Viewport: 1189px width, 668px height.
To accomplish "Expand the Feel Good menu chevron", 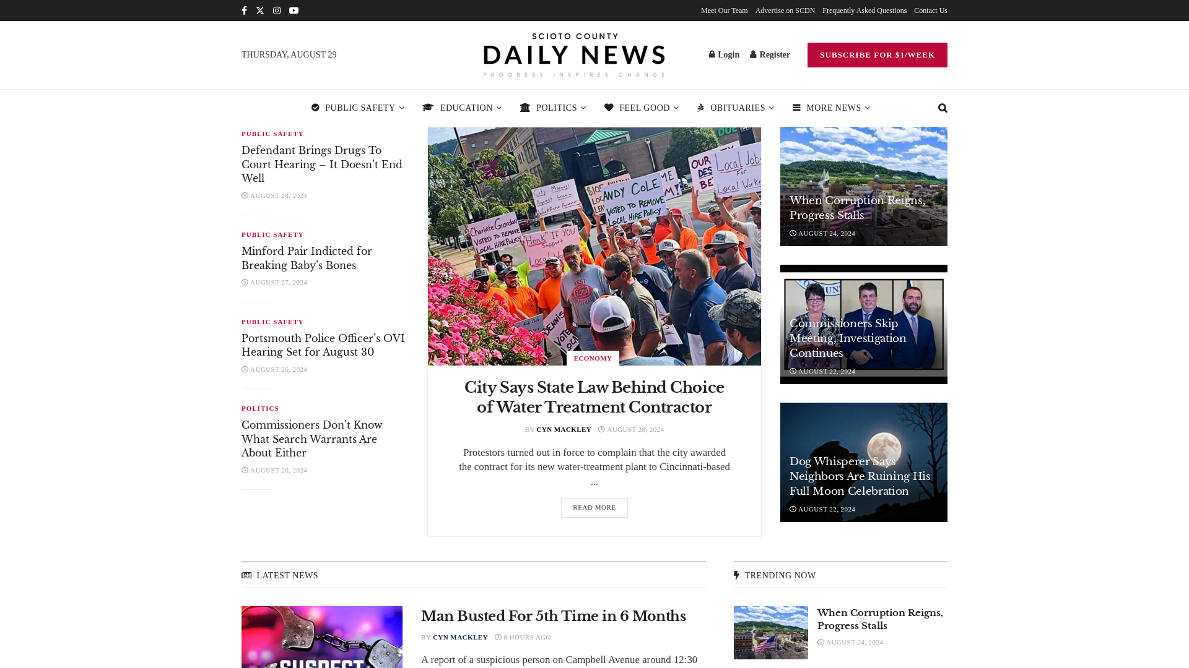I will click(x=676, y=108).
